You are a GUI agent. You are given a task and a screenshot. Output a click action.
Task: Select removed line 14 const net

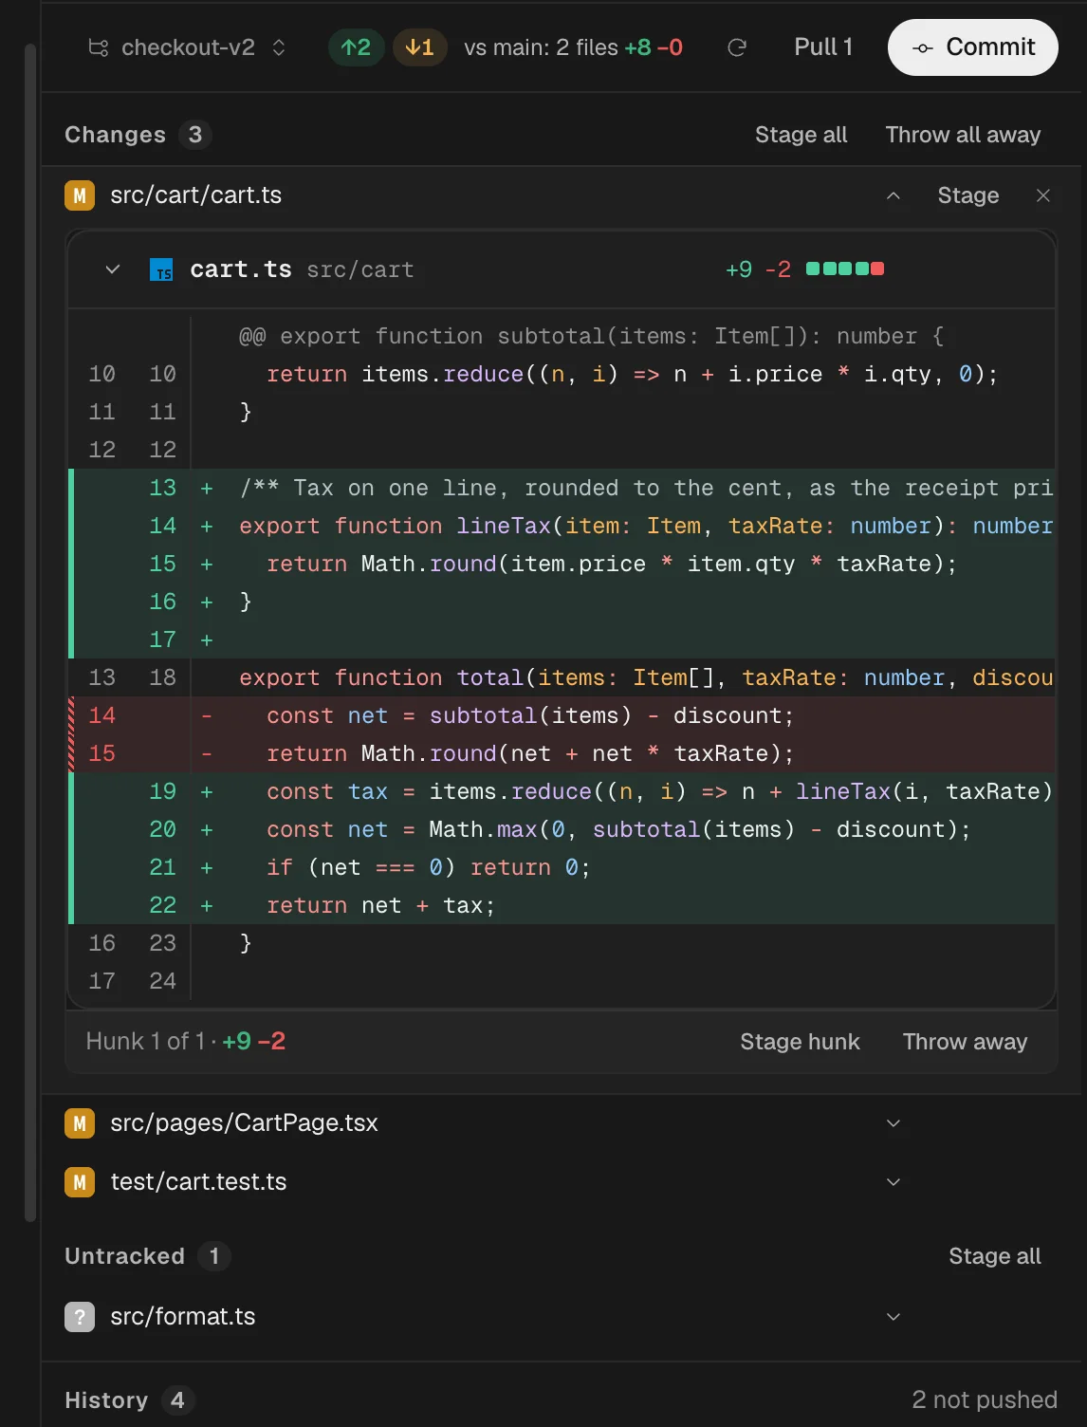click(562, 715)
